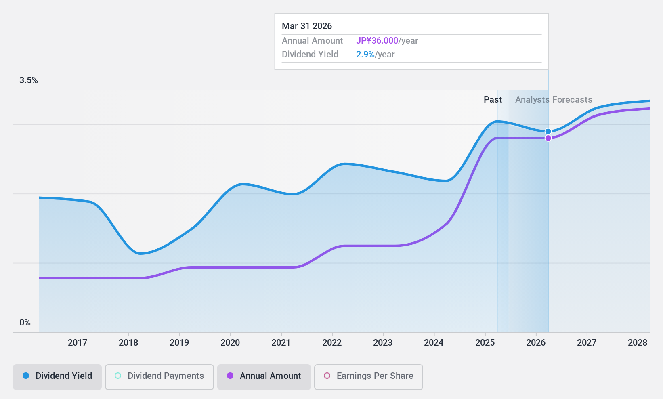Click the 0% y-axis label
Image resolution: width=663 pixels, height=399 pixels.
point(25,323)
